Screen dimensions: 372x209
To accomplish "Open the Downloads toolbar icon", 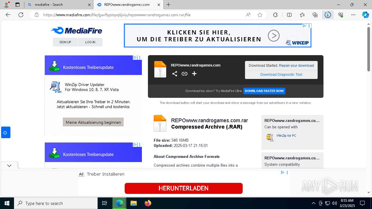I will click(328, 15).
